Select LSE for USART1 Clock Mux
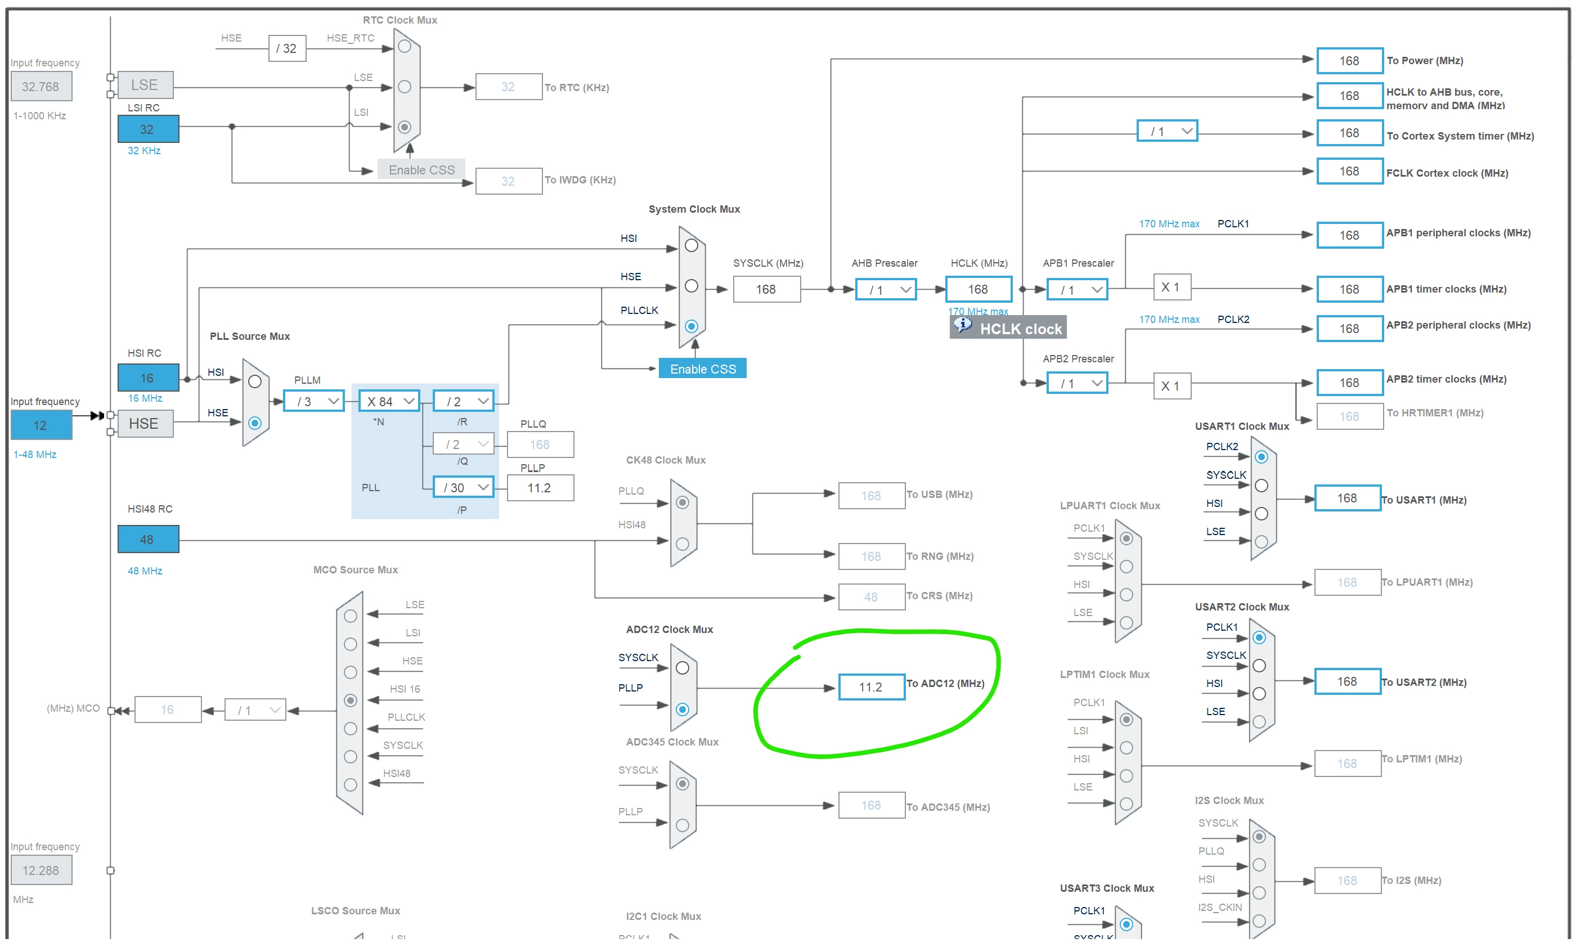The height and width of the screenshot is (943, 1589). pos(1261,542)
